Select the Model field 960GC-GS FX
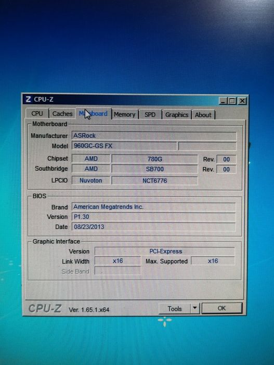 (124, 146)
